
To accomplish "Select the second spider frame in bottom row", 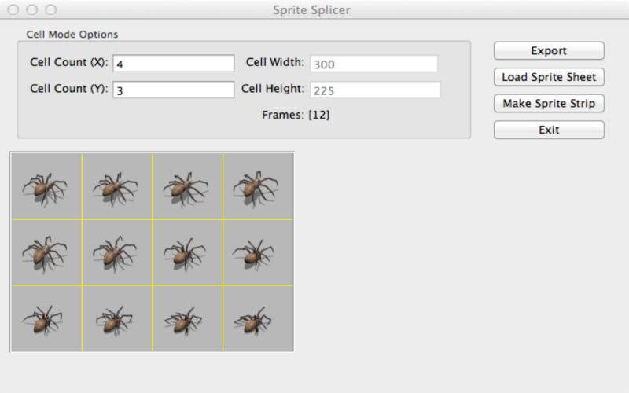I will pos(117,318).
